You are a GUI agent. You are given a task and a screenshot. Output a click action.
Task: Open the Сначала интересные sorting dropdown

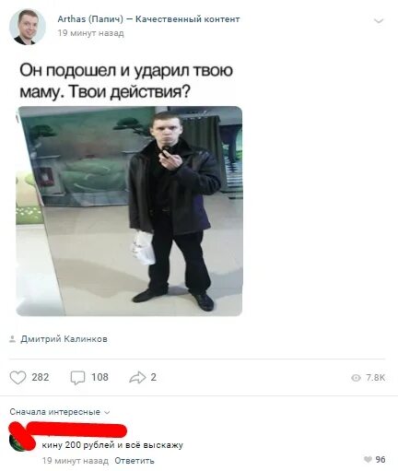[60, 412]
